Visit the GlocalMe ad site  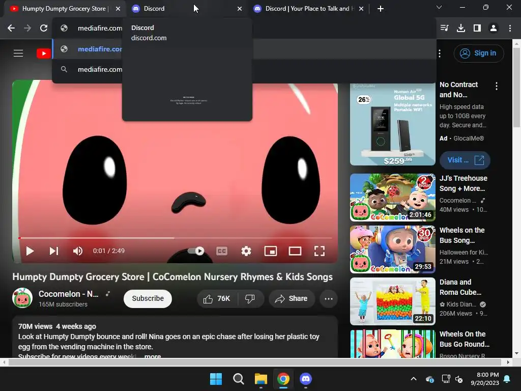[465, 160]
